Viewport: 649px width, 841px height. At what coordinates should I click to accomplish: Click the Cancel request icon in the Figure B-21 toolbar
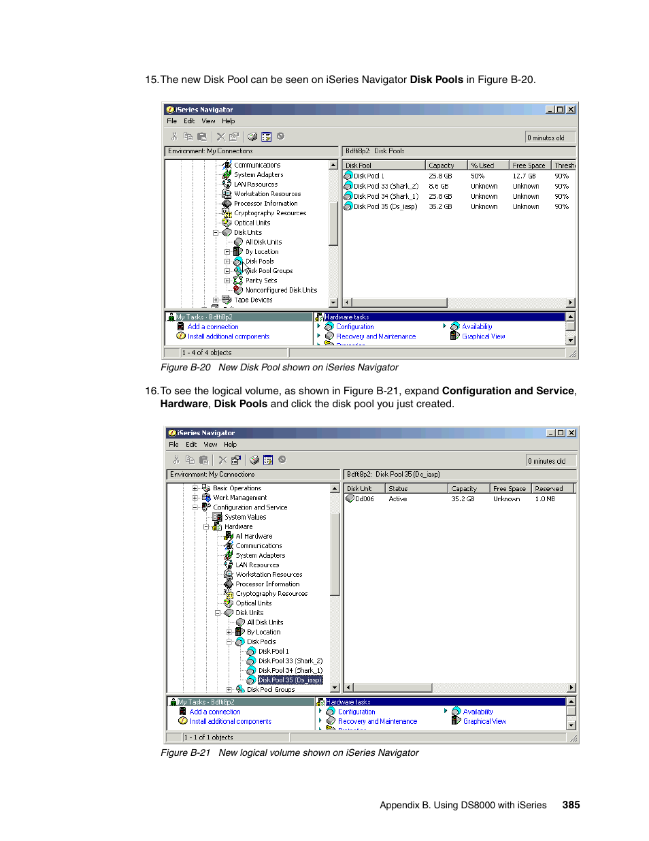click(282, 460)
